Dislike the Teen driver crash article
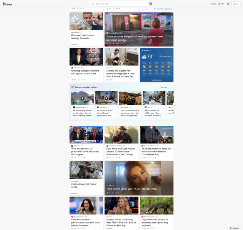The image size is (243, 230). (x=113, y=193)
